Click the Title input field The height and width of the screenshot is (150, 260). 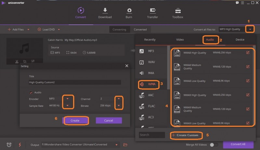pos(75,82)
